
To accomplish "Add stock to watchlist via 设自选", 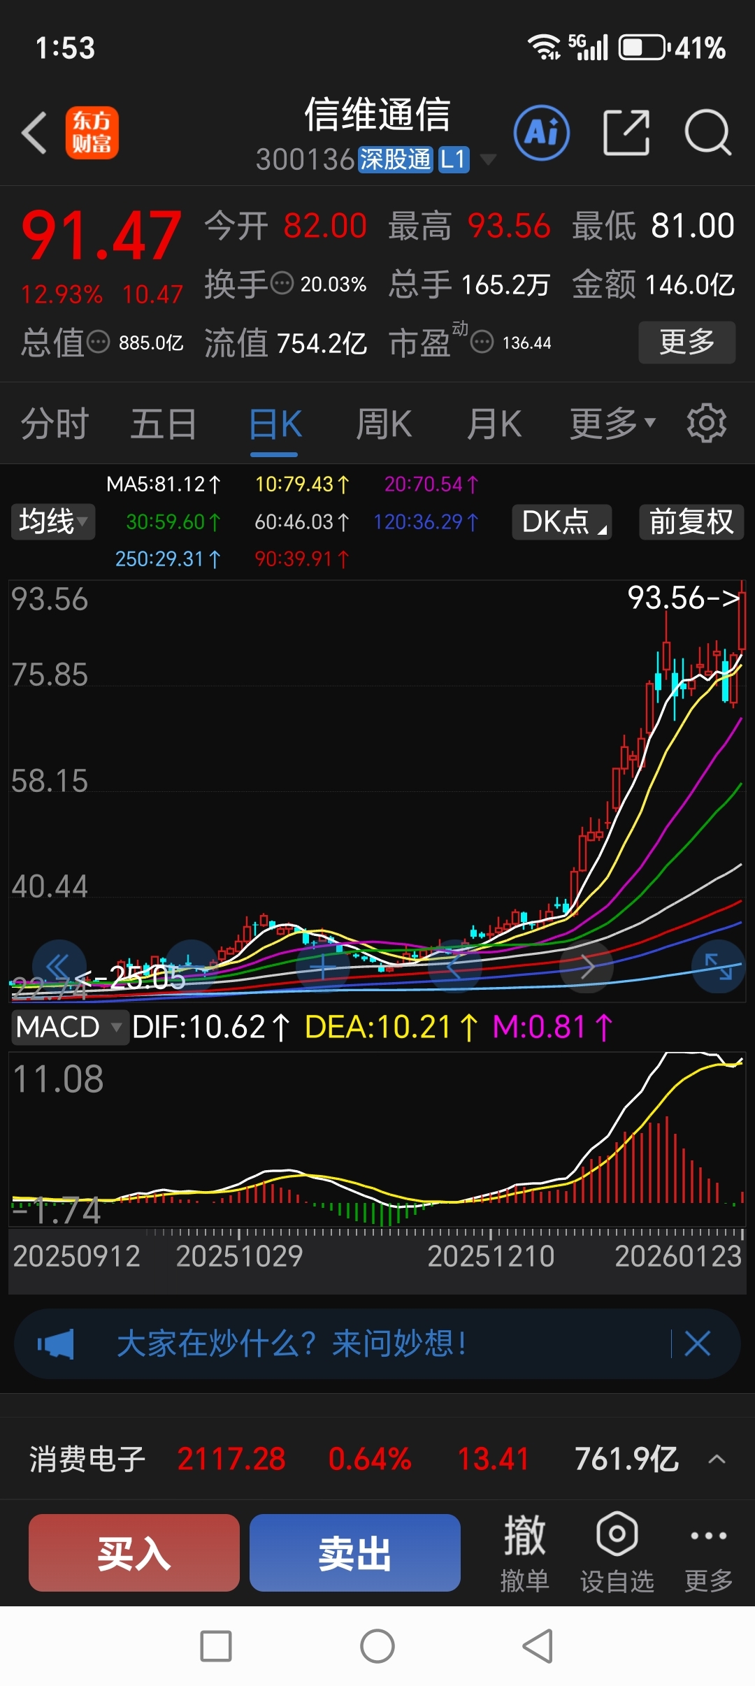I will (x=617, y=1553).
